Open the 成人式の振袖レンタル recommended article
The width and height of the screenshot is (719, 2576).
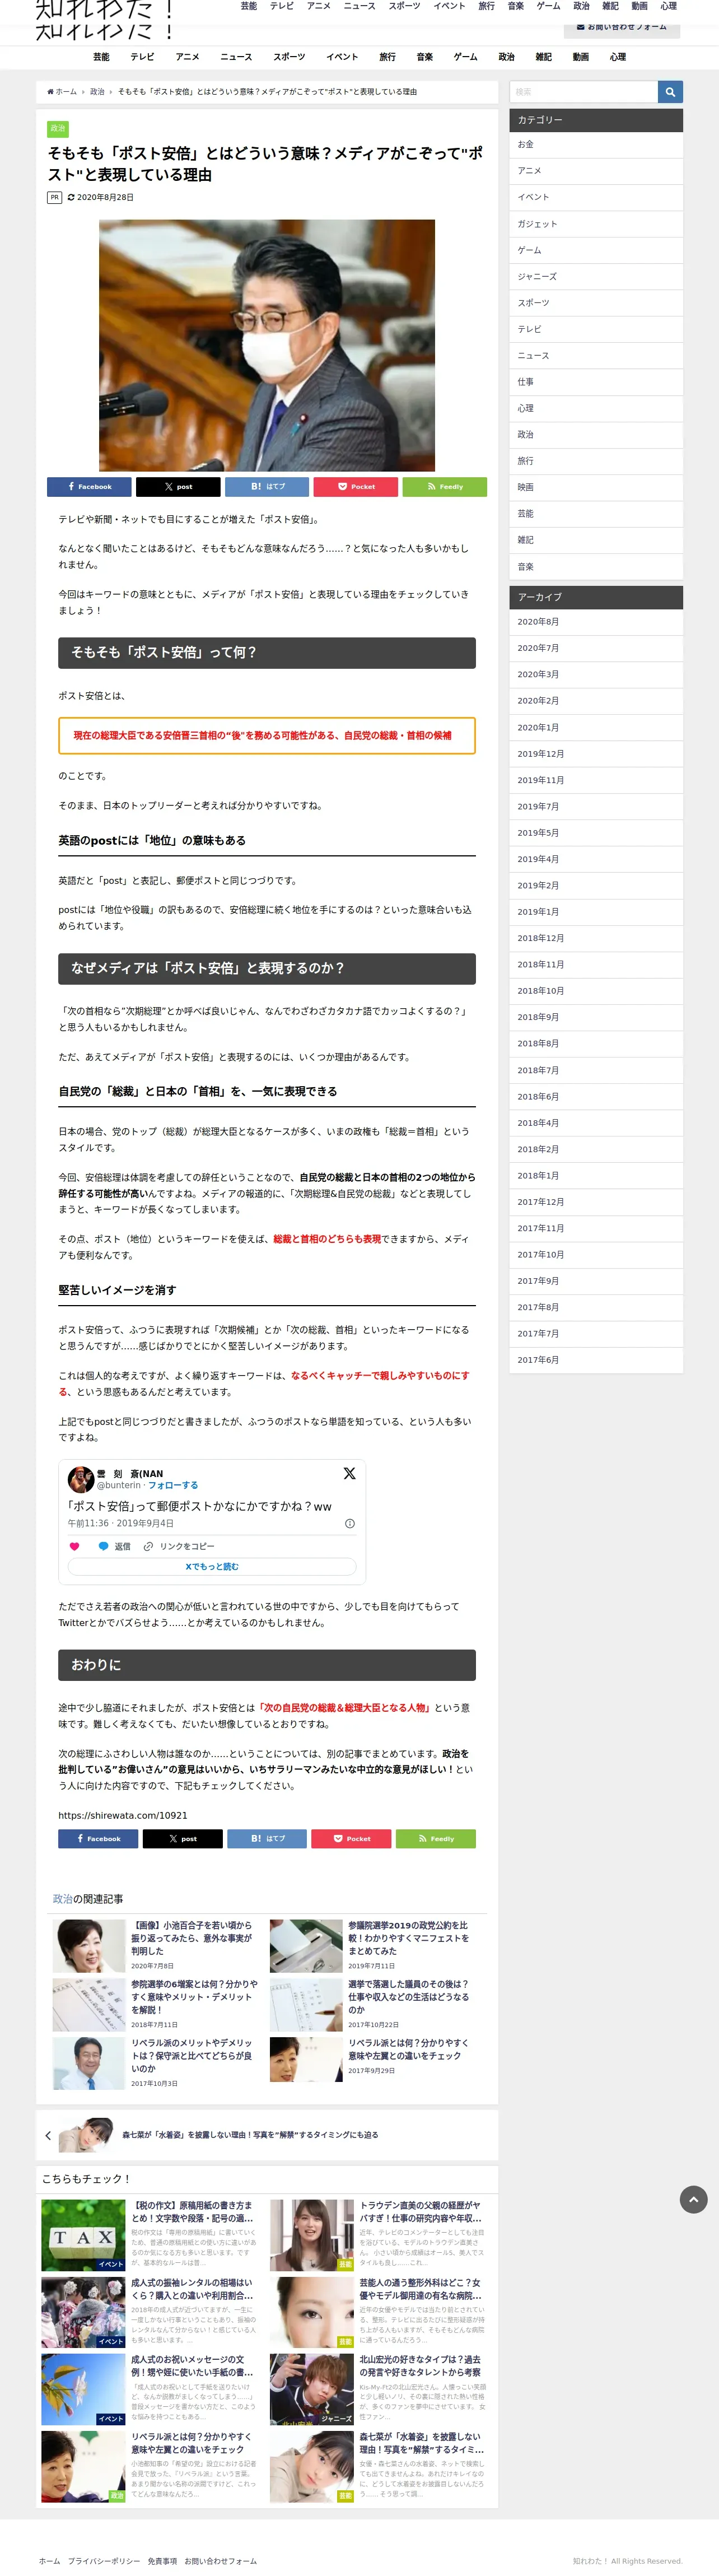coord(150,2313)
